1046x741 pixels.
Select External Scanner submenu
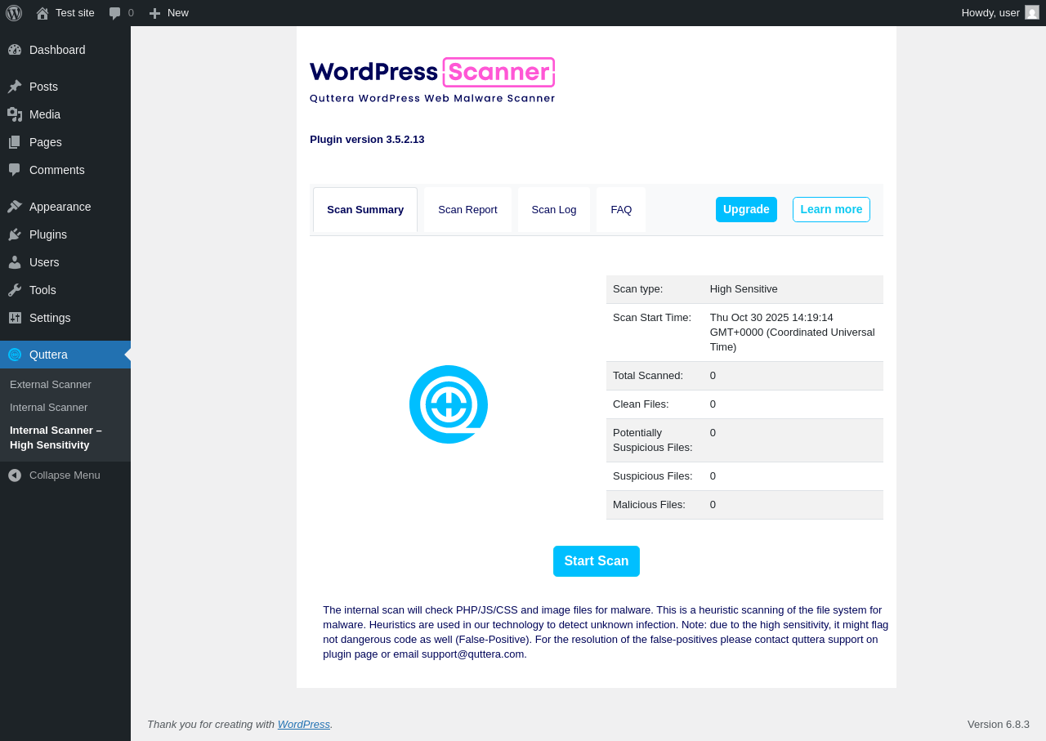click(51, 385)
